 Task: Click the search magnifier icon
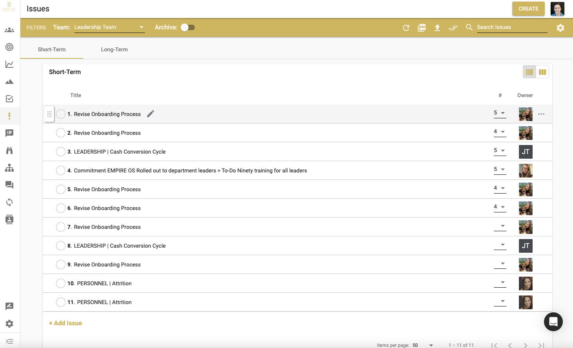coord(469,27)
